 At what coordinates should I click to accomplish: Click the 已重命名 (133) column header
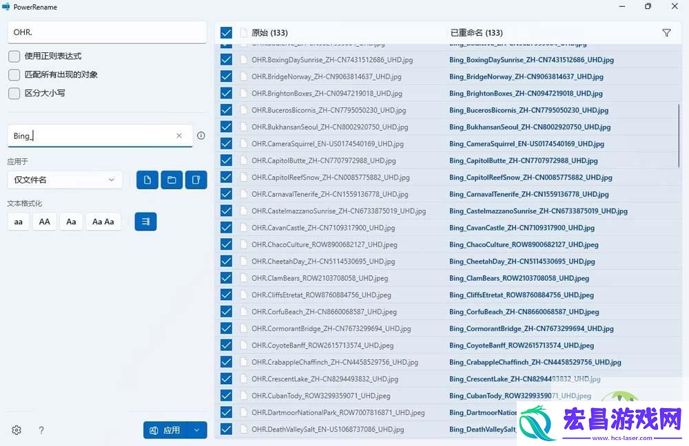476,33
